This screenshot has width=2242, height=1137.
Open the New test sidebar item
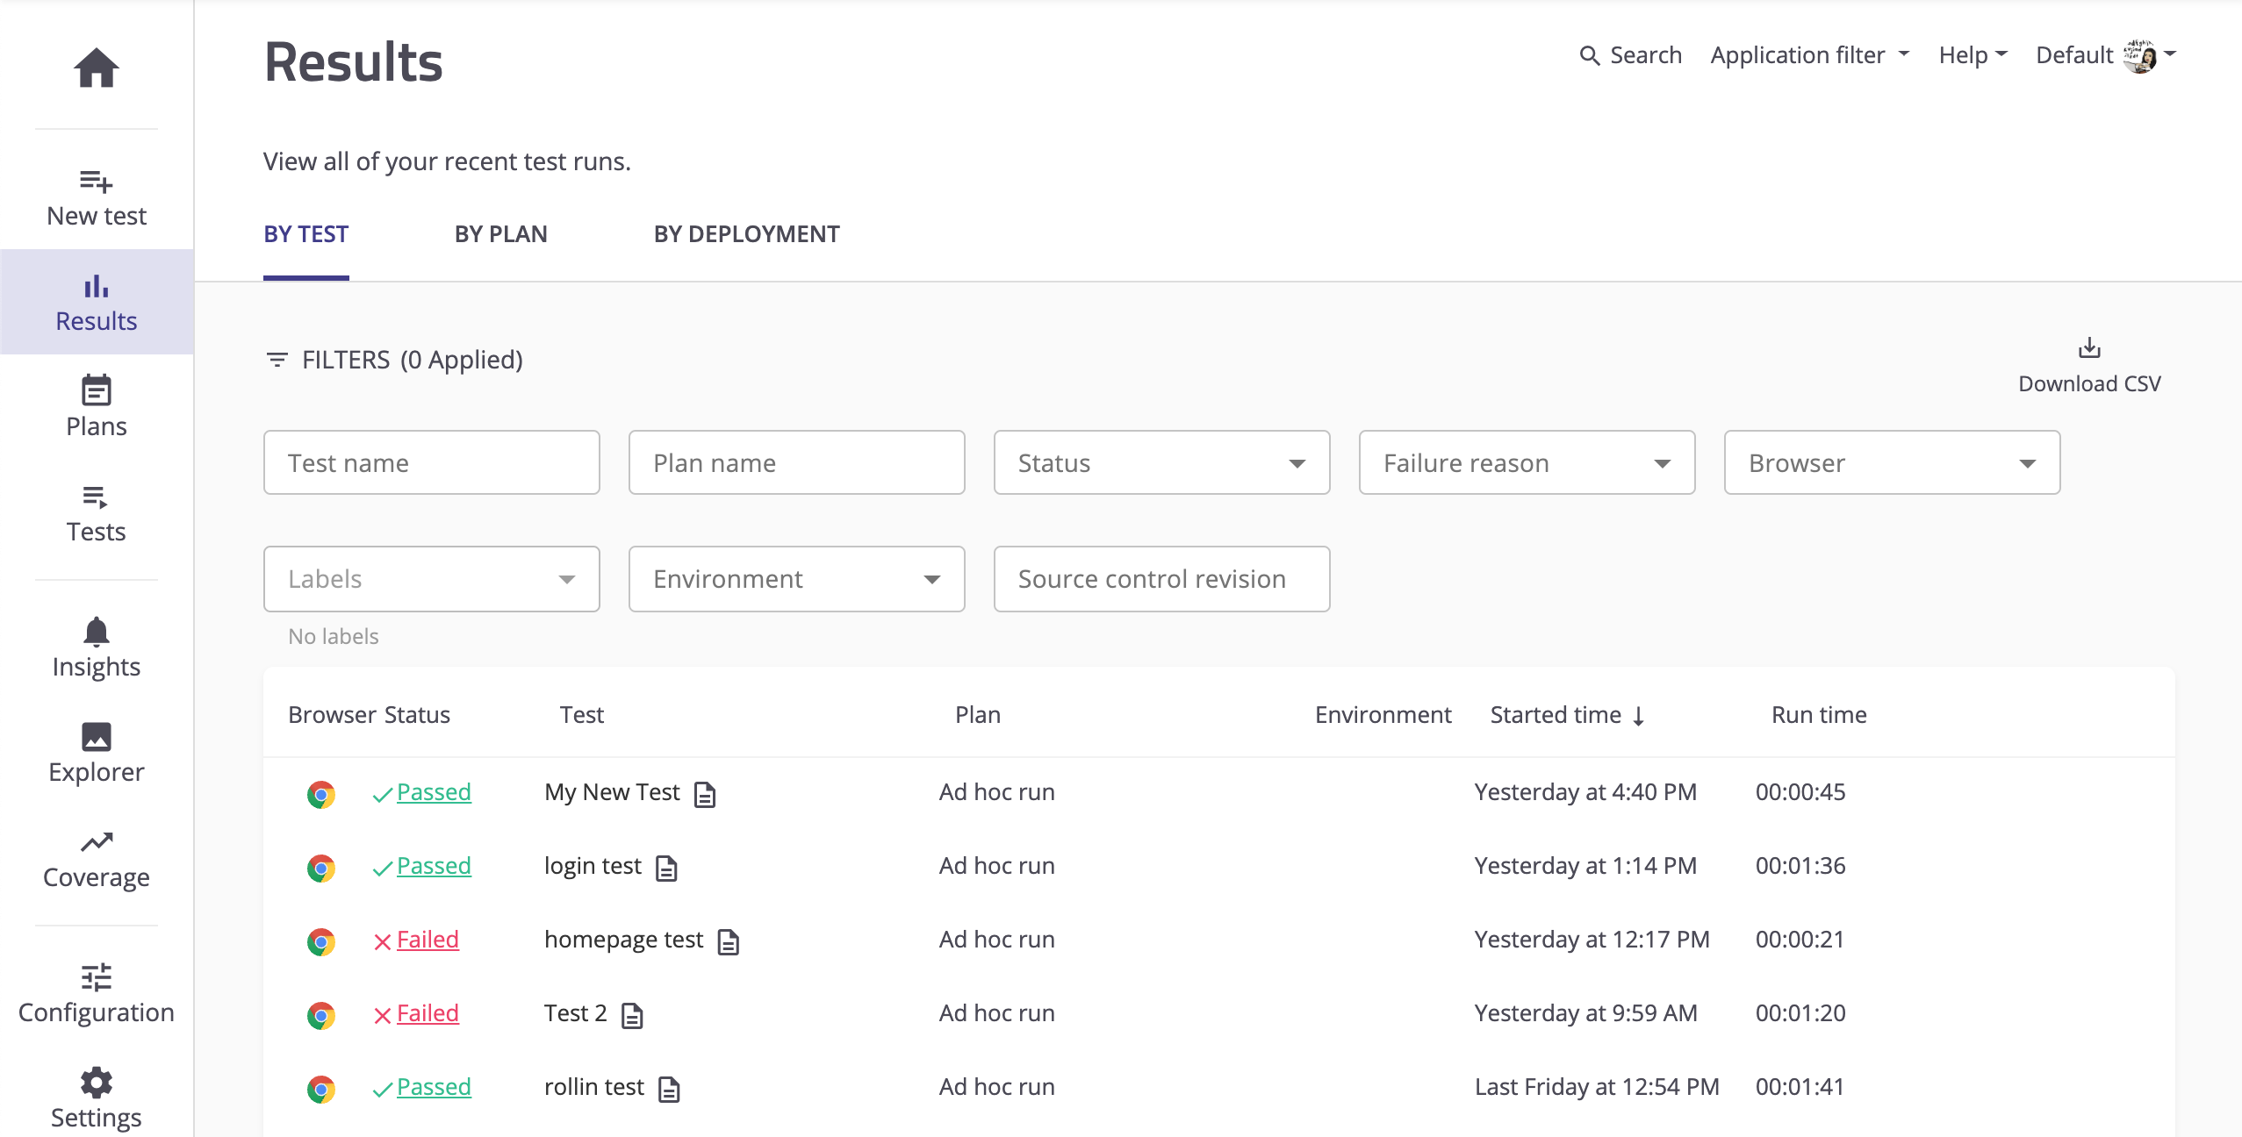(x=97, y=198)
